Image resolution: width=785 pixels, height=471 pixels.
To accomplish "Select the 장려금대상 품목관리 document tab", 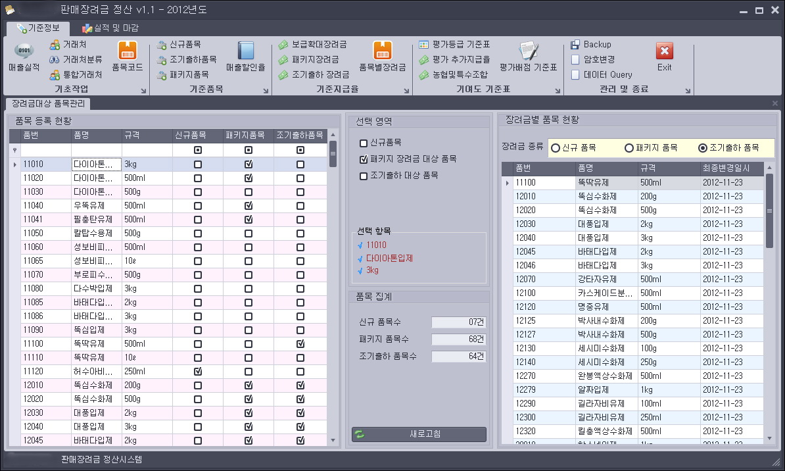I will click(48, 103).
